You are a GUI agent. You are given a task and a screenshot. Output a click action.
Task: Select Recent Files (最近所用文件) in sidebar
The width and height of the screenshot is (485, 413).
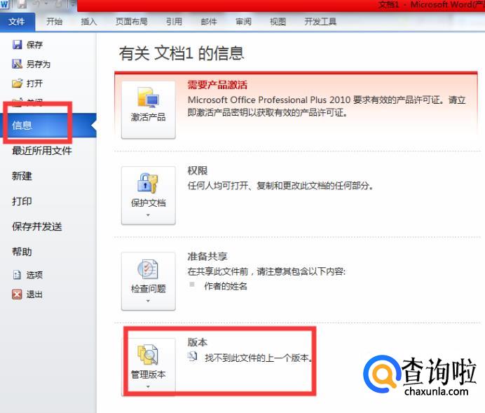point(41,151)
